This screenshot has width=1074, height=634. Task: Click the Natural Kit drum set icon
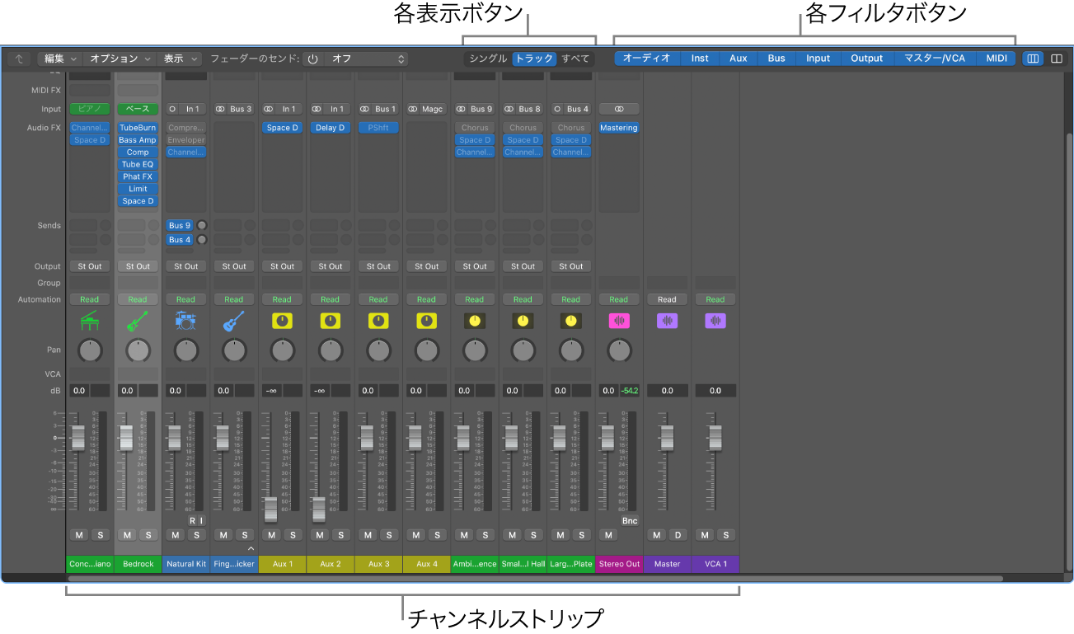[x=185, y=321]
